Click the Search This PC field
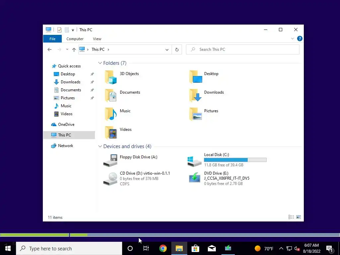340x255 pixels. point(243,49)
